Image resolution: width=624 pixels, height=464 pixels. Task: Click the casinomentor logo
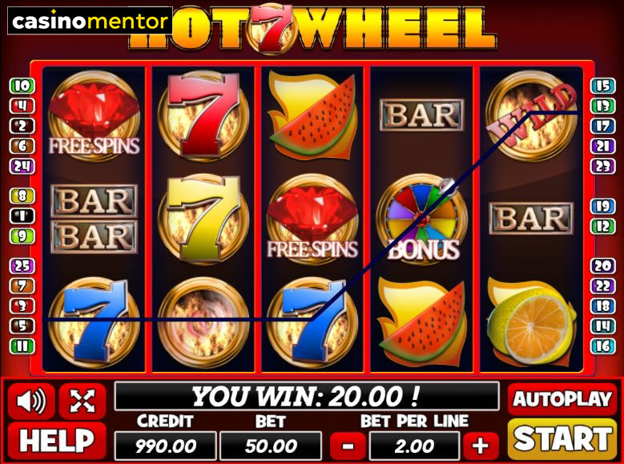[90, 21]
